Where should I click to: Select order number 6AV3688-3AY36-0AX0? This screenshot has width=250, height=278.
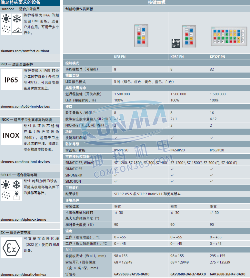[132, 274]
